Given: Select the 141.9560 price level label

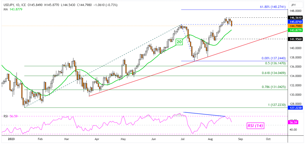Looking at the screenshot, I should click(x=295, y=39).
